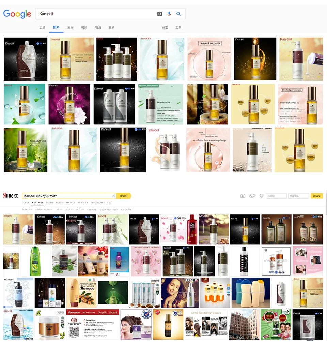Open Google thumbnail of two silver Karseell bottles

click(114, 104)
